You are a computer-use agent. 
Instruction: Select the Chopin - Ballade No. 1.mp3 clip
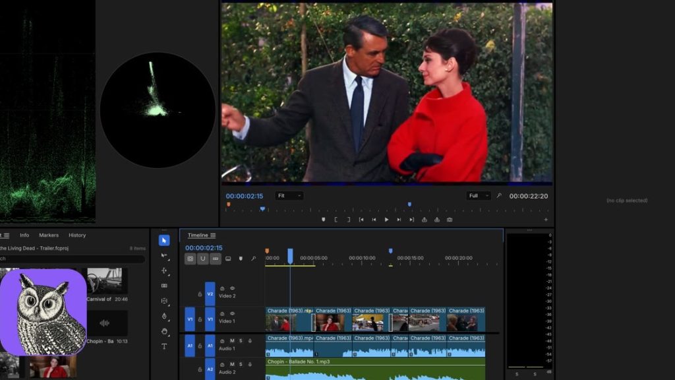click(x=375, y=369)
